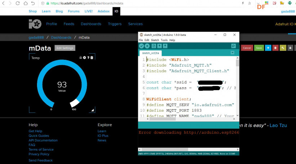The height and width of the screenshot is (164, 296).
Task: Click the green Android extension icon
Action: tap(290, 3)
